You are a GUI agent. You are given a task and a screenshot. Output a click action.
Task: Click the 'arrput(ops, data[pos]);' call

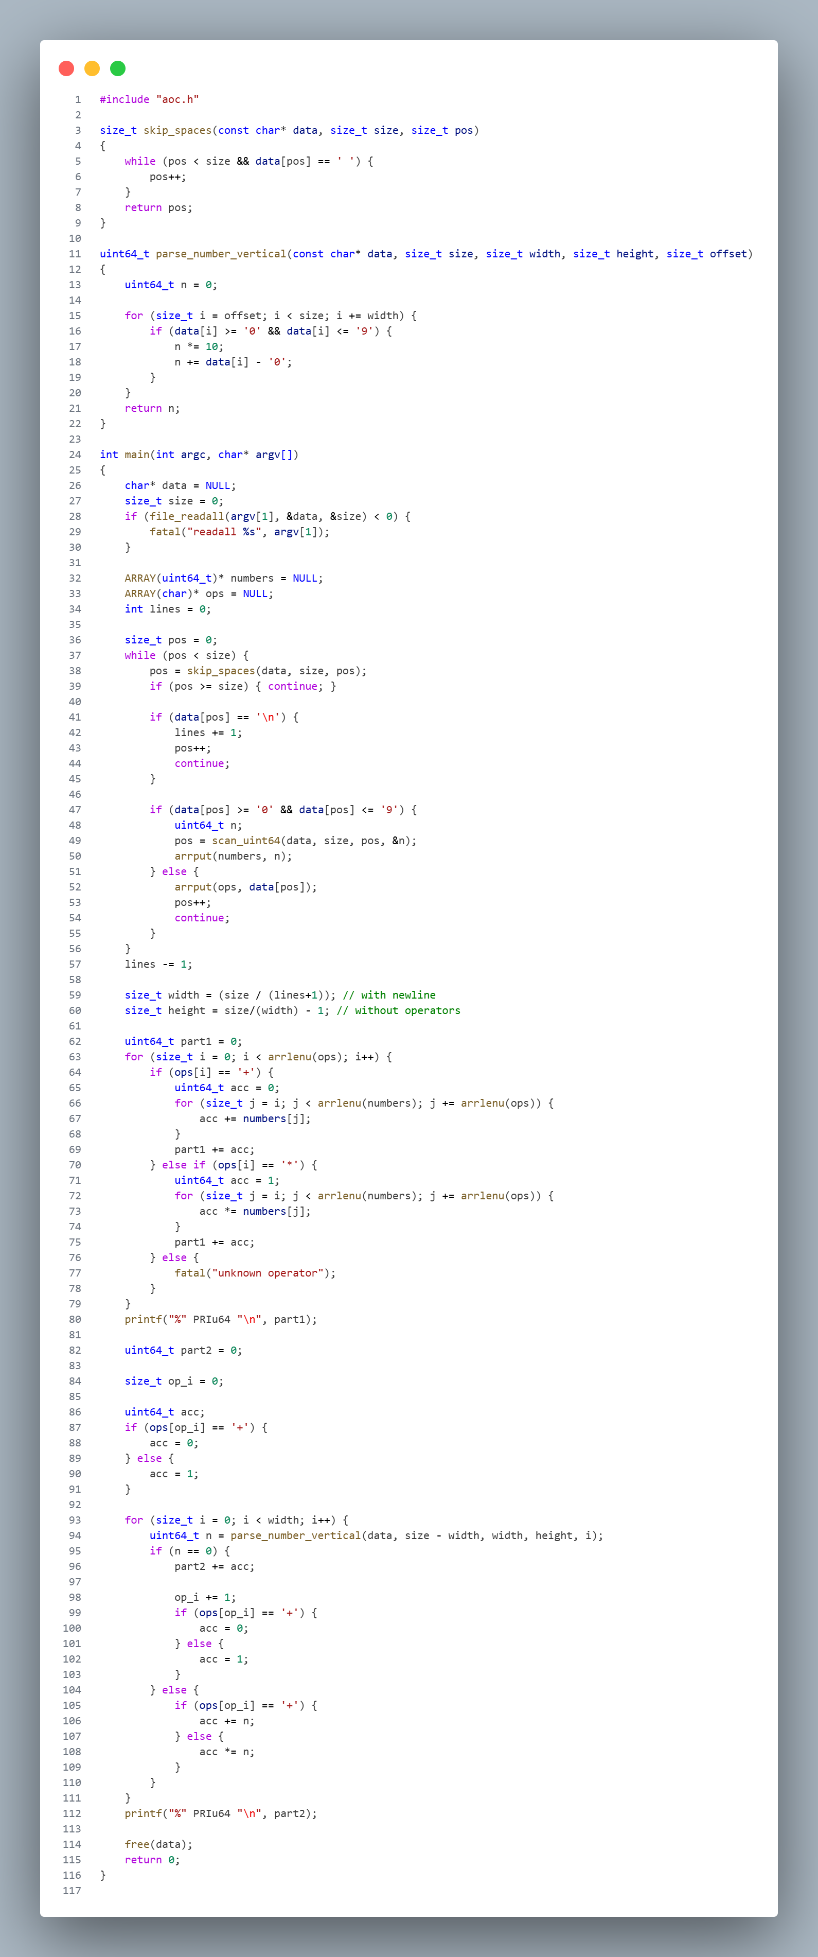point(246,887)
